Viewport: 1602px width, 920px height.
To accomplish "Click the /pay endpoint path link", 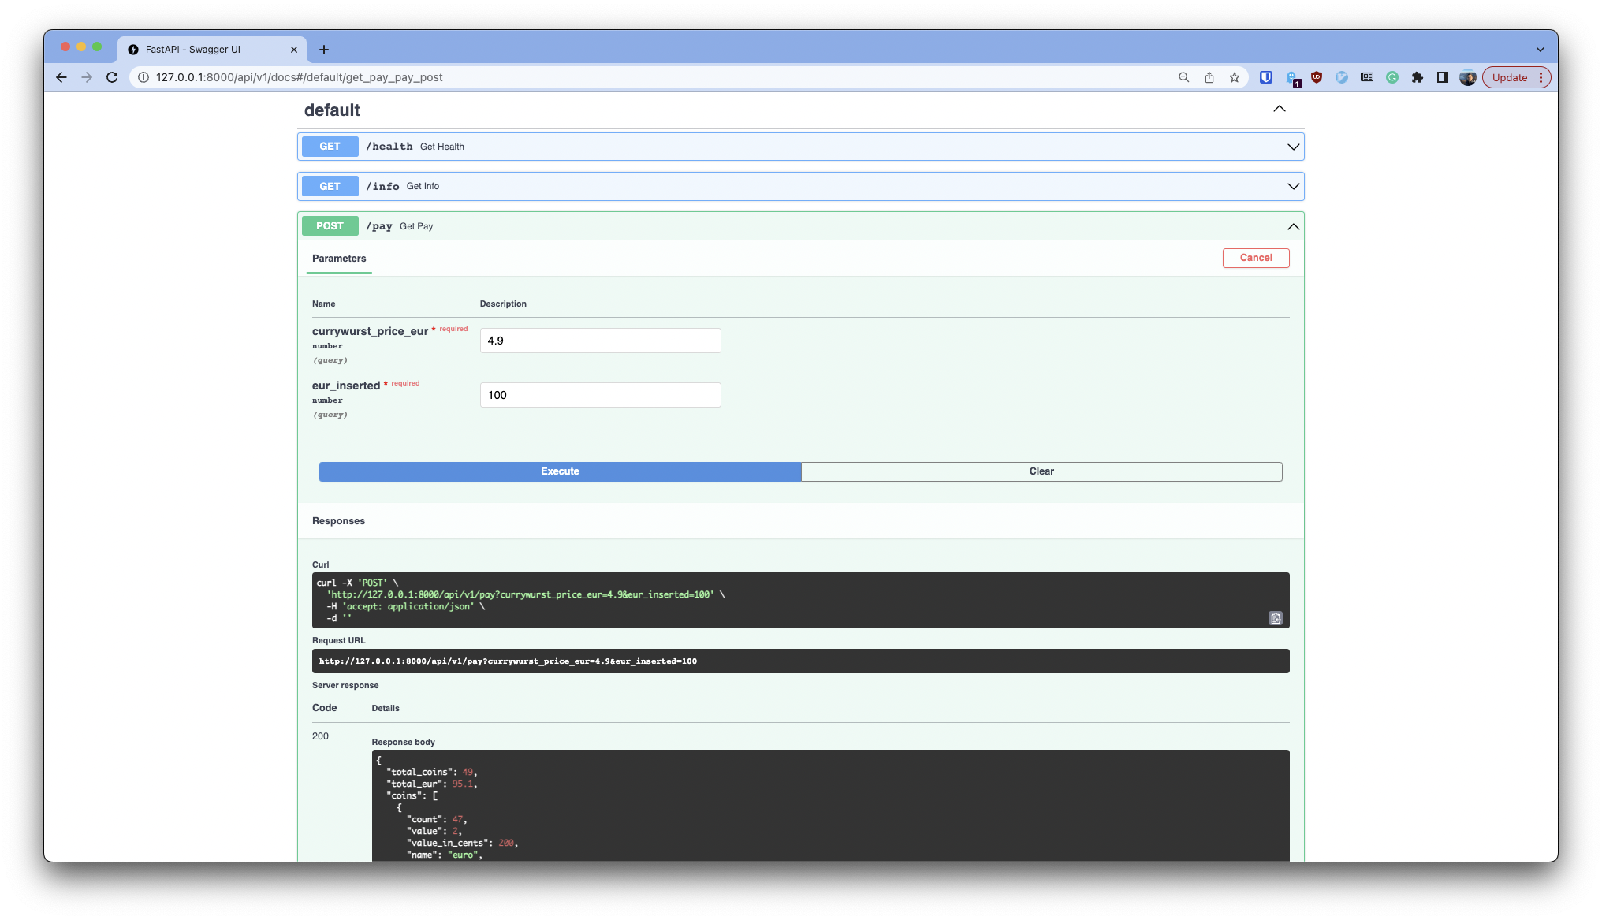I will pyautogui.click(x=379, y=226).
